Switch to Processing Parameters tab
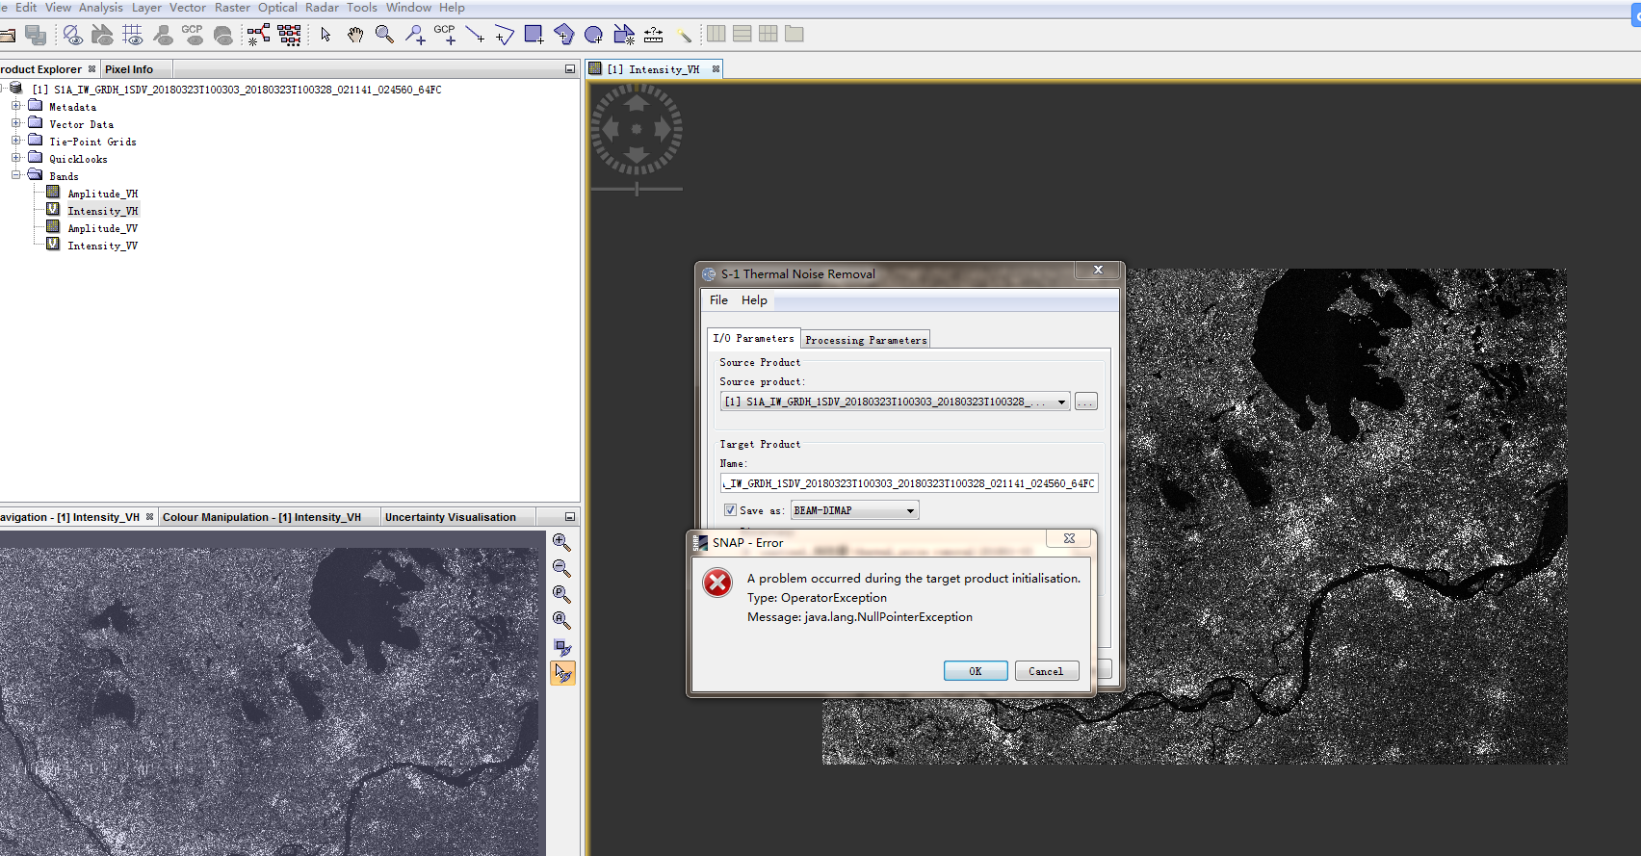Screen dimensions: 1641x856 tap(865, 340)
